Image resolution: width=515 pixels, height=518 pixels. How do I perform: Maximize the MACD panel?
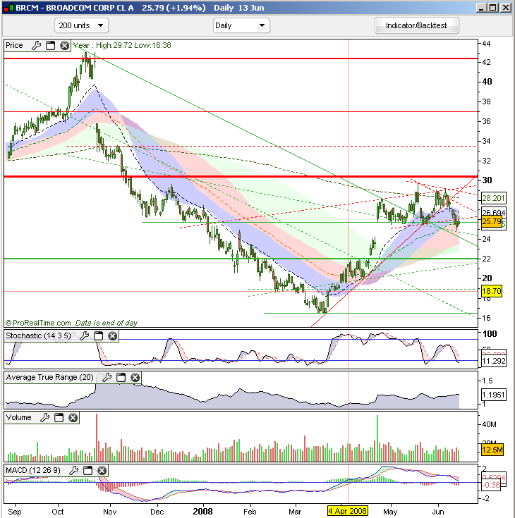click(x=88, y=471)
